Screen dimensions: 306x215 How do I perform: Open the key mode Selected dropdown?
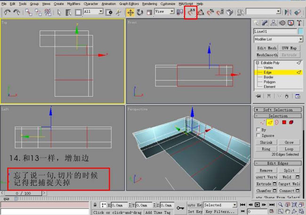(220, 205)
